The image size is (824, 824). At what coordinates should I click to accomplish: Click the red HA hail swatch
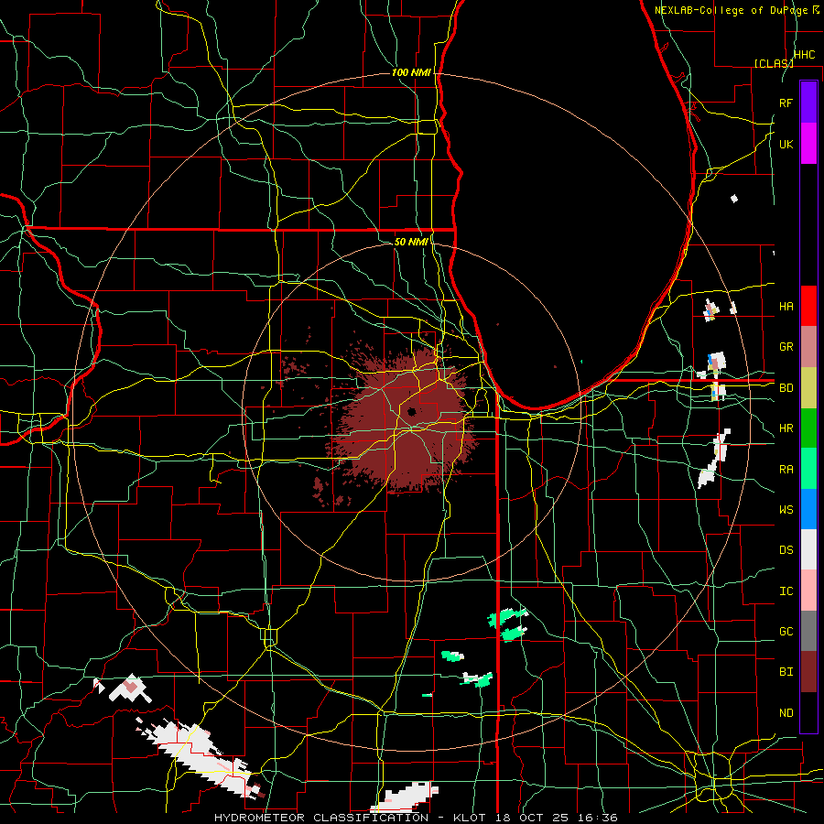(808, 306)
